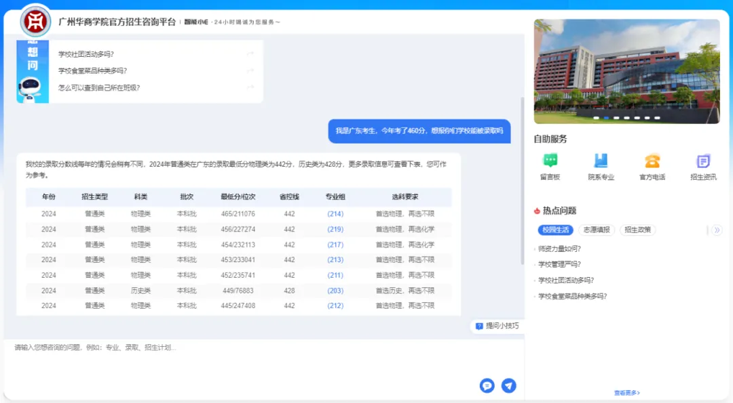The image size is (733, 403).
Task: Expand more hot topics via double chevron
Action: pyautogui.click(x=717, y=230)
